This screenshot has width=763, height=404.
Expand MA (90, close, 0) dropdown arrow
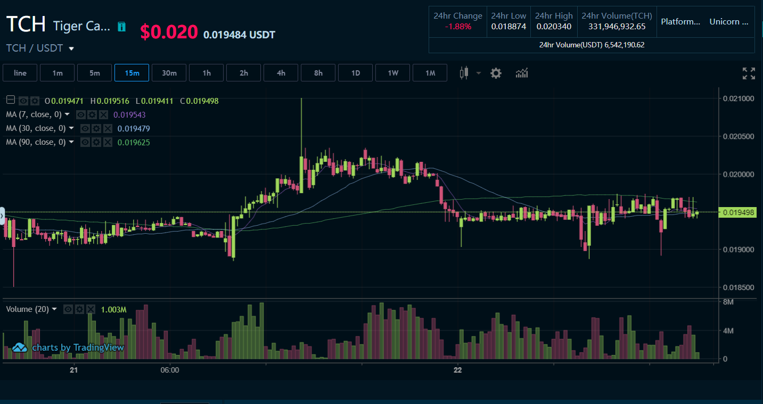tap(71, 142)
